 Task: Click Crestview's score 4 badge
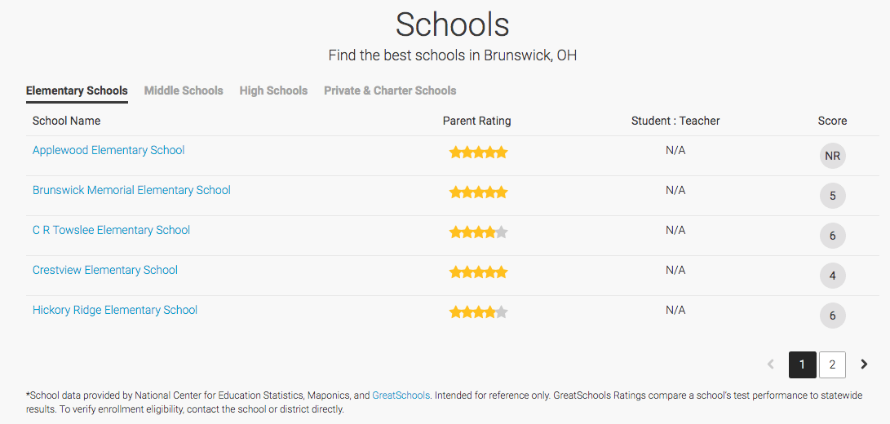833,276
